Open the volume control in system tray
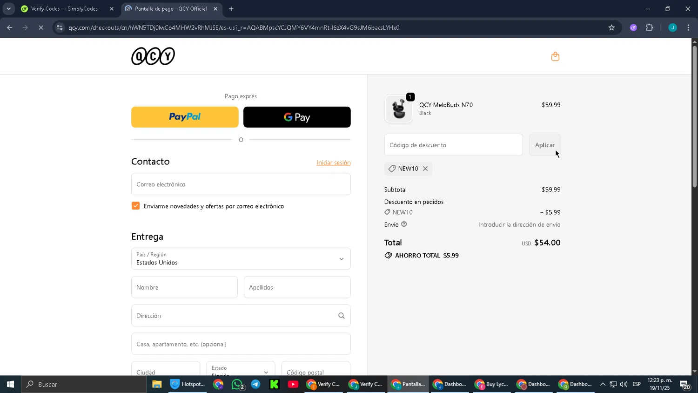Screen dimensions: 698x393 click(x=624, y=384)
